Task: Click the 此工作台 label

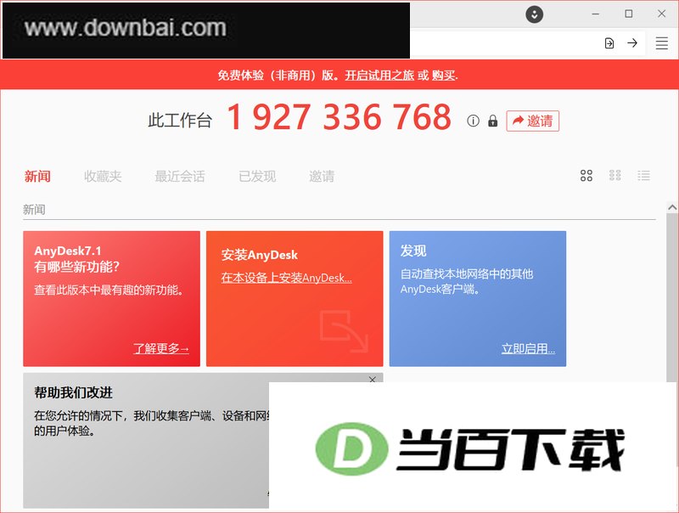Action: [180, 121]
